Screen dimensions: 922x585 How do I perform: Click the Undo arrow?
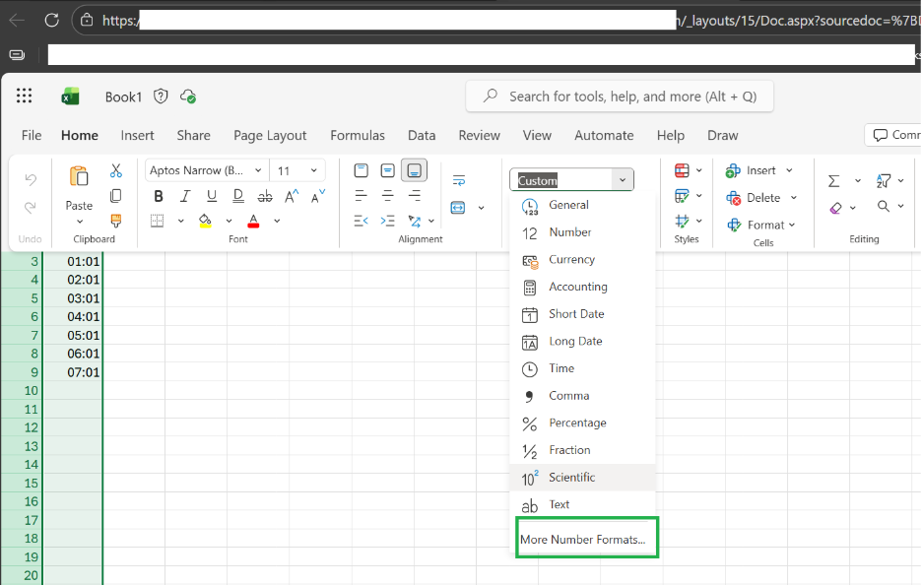tap(31, 179)
